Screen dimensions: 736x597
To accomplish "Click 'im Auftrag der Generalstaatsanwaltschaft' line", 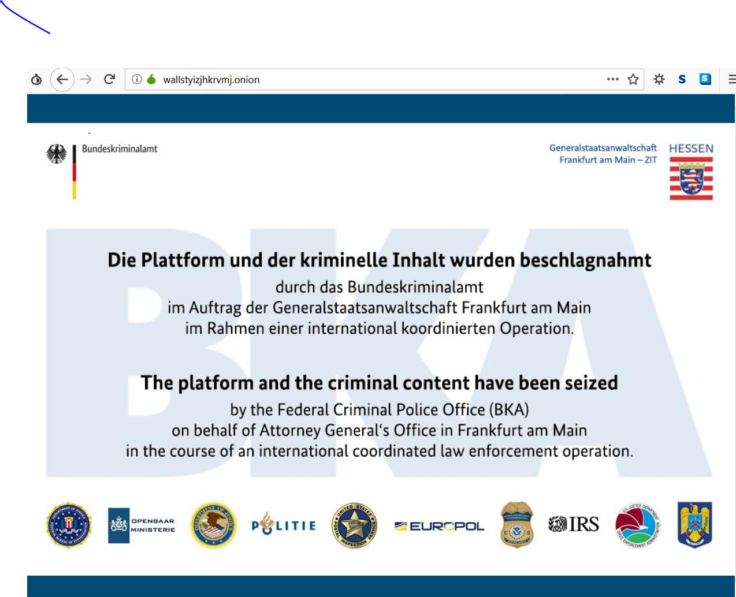I will point(380,308).
